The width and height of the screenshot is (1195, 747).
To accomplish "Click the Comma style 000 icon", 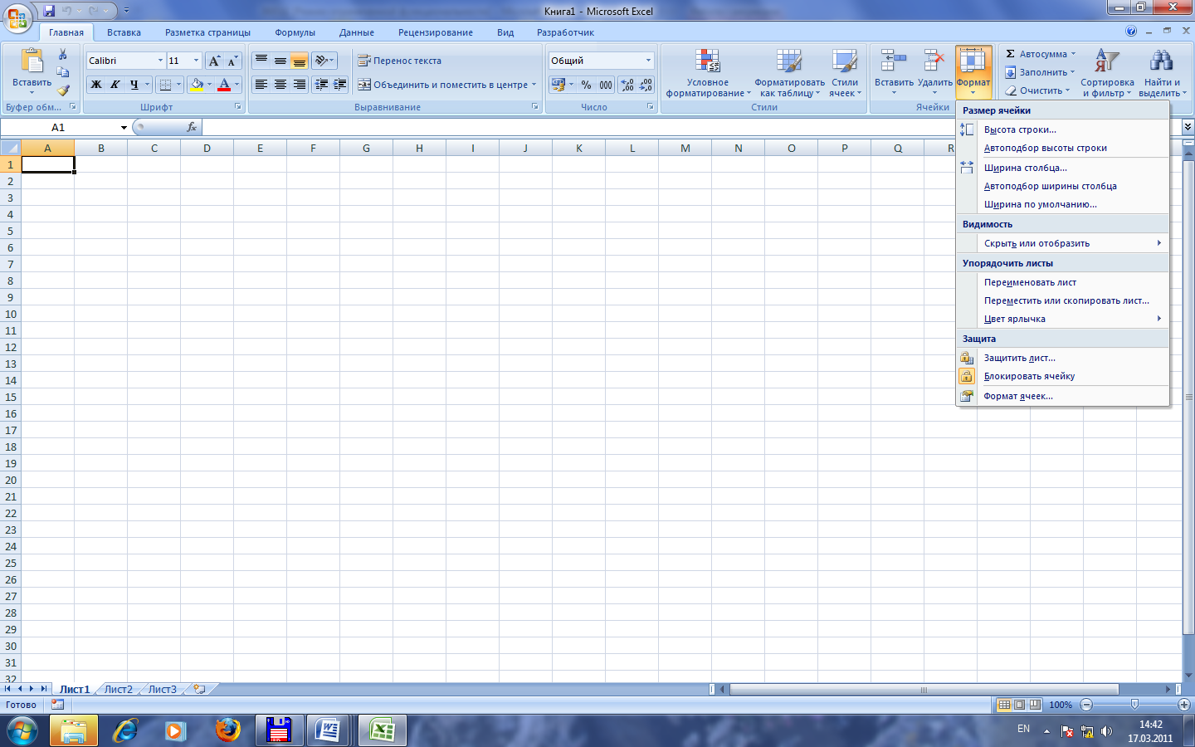I will tap(606, 85).
